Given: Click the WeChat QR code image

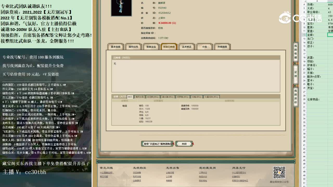Looking at the screenshot, I should [279, 172].
